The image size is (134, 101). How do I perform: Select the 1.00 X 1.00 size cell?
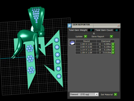click(x=86, y=44)
